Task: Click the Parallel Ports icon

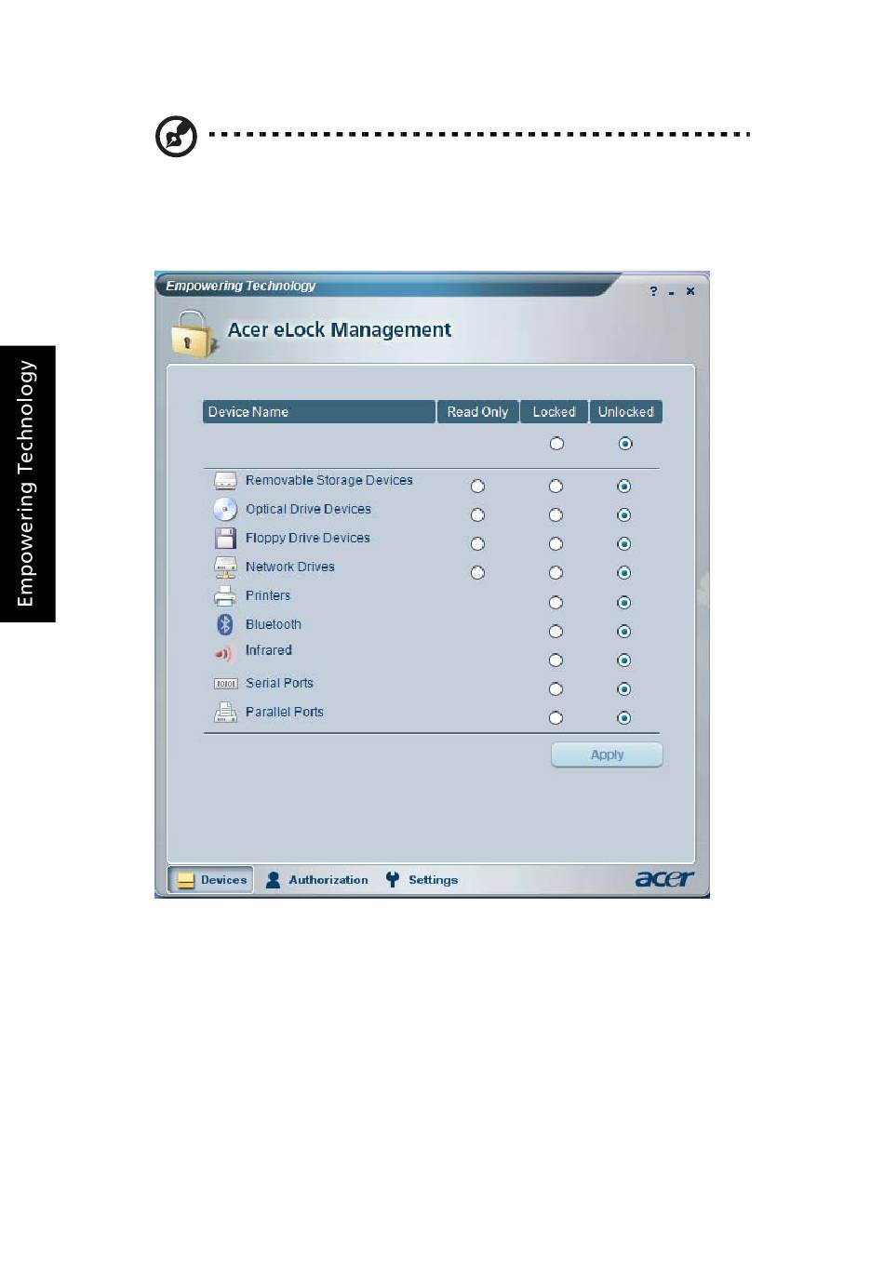Action: 225,713
